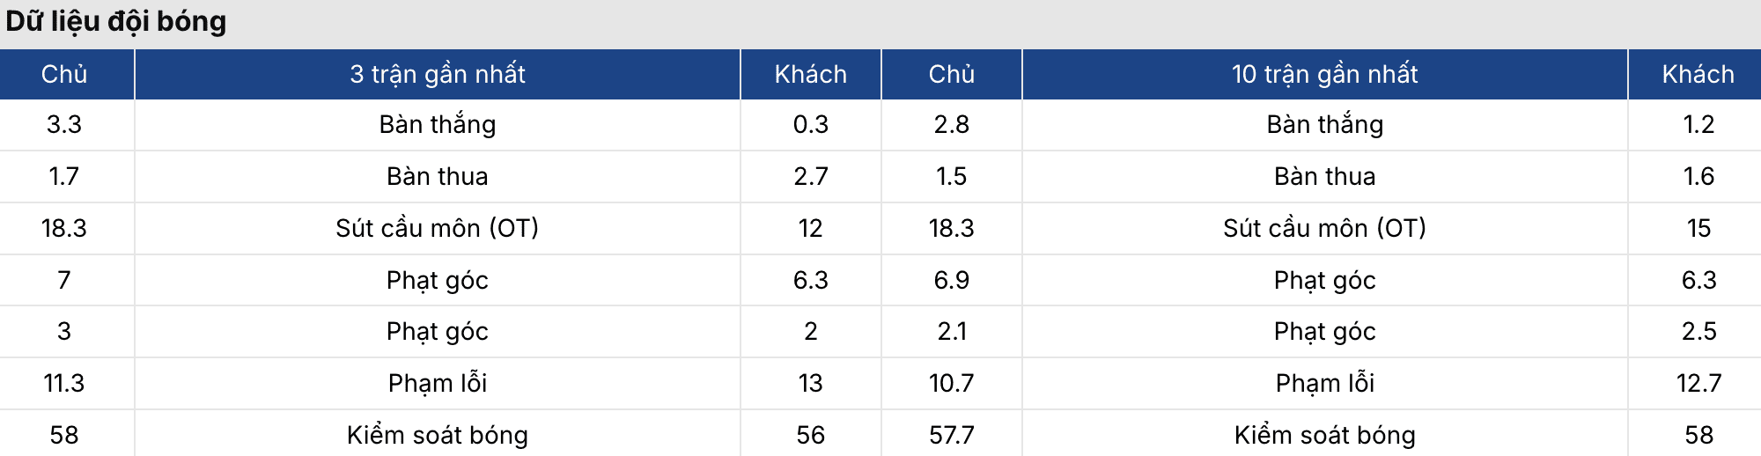Select the "10 trận gần nhất" column header

tap(1324, 74)
